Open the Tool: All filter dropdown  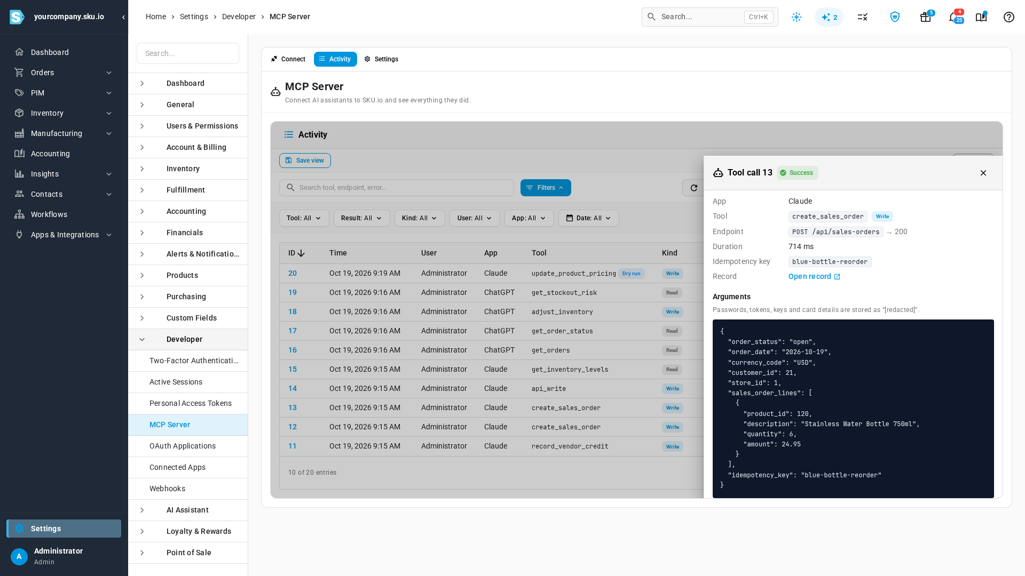coord(304,218)
